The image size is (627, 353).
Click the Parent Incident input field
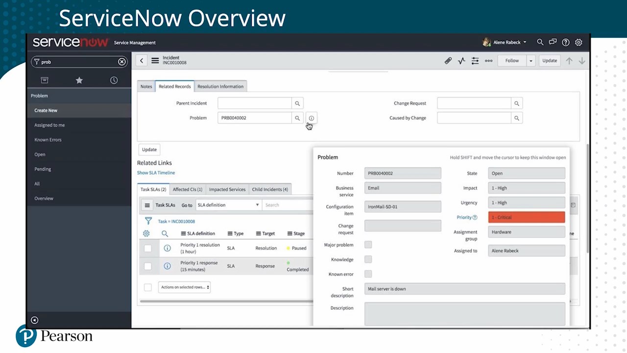pyautogui.click(x=255, y=103)
